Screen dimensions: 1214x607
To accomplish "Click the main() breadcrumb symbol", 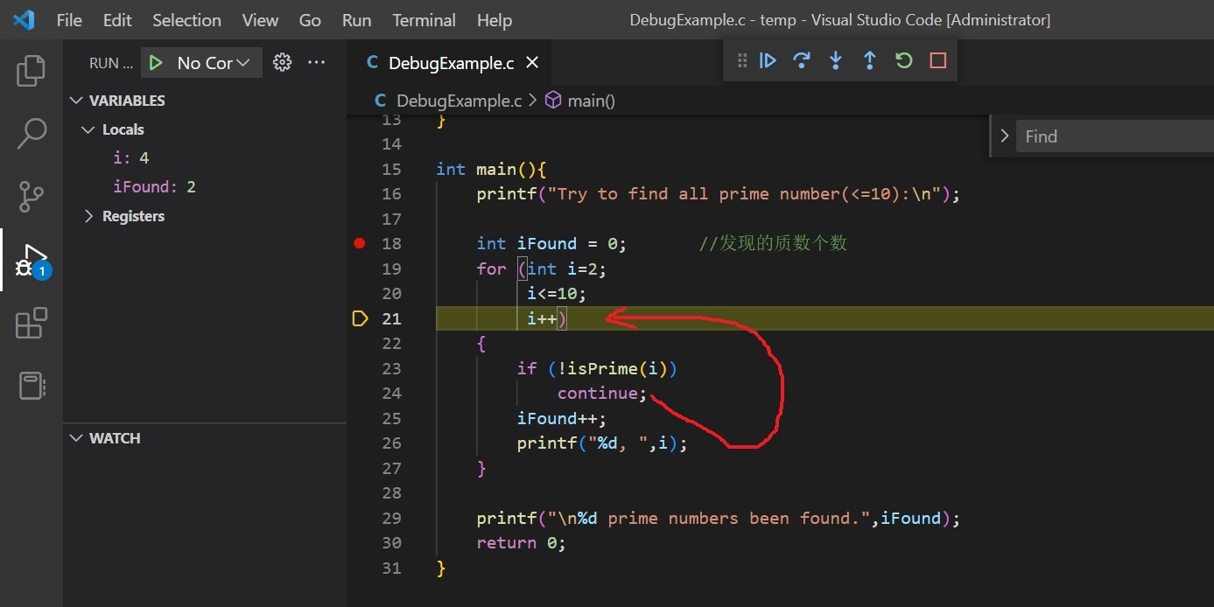I will pos(580,101).
